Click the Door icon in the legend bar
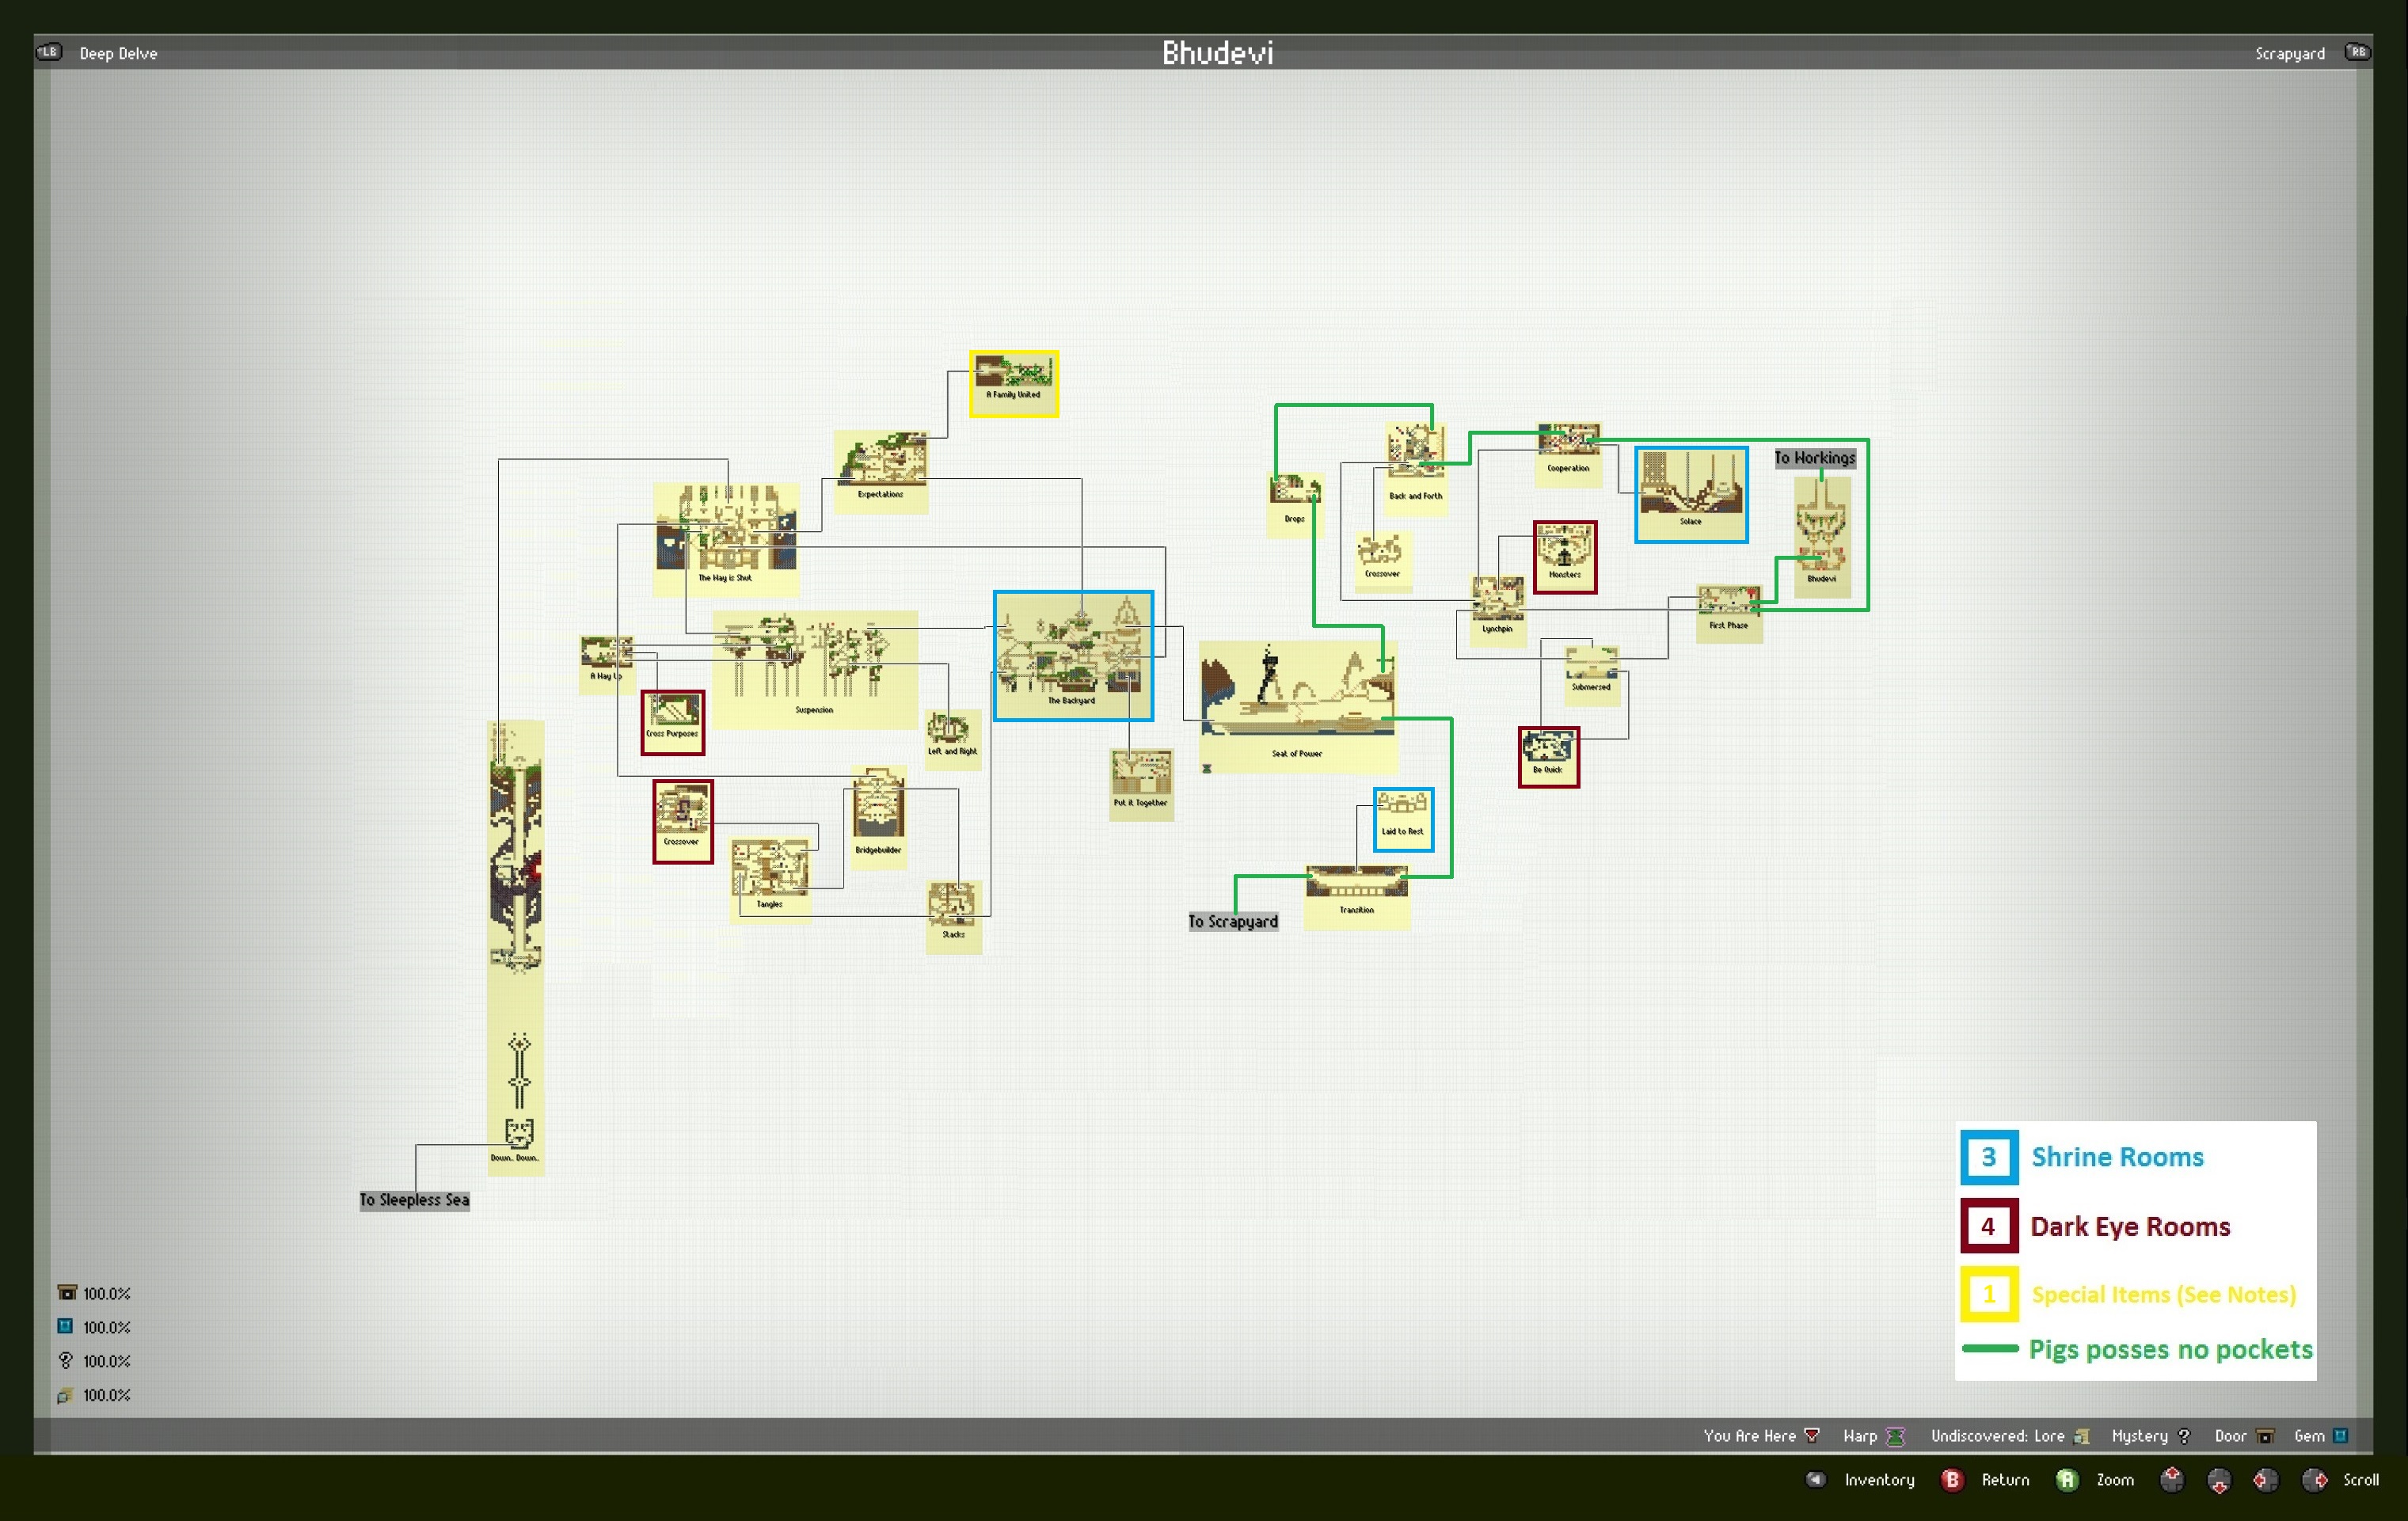Screen dimensions: 2408x1521 (2265, 1436)
